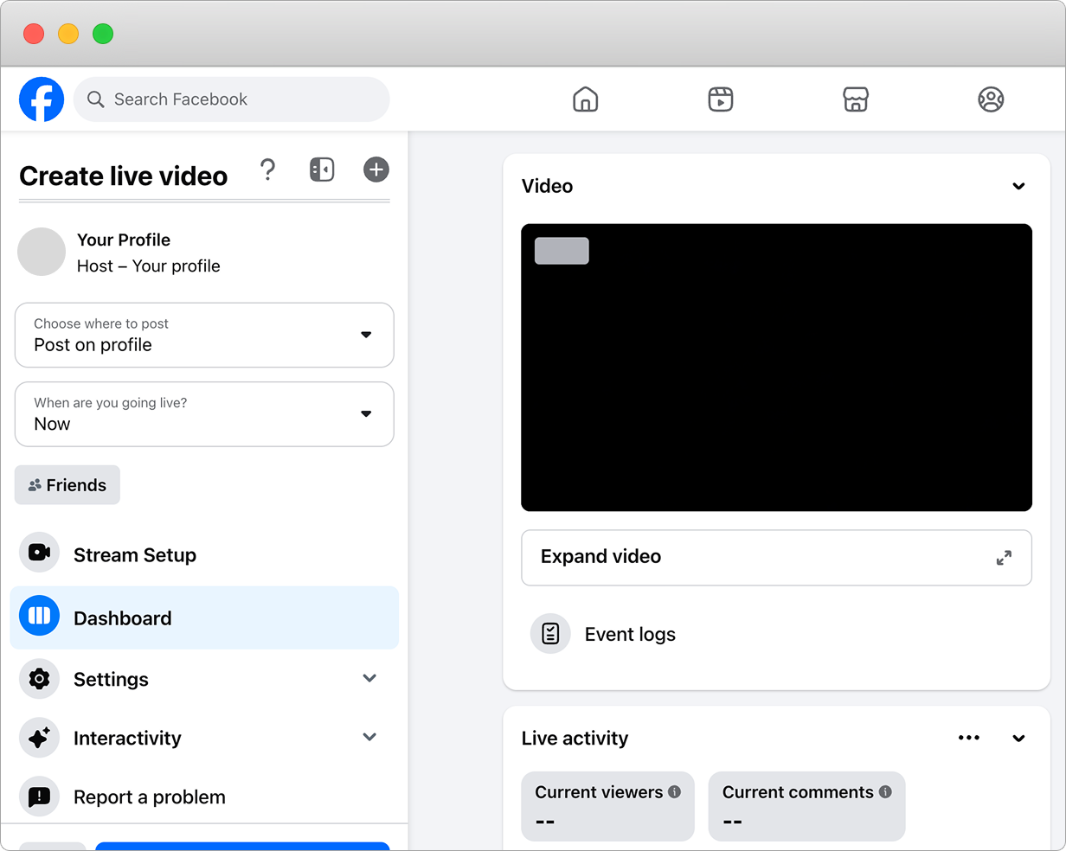Viewport: 1066px width, 851px height.
Task: Click the help question mark icon
Action: 268,170
